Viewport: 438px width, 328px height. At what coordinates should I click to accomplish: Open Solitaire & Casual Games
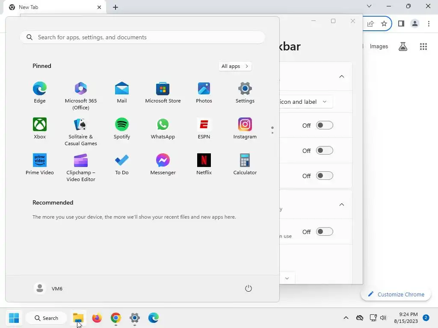point(81,132)
